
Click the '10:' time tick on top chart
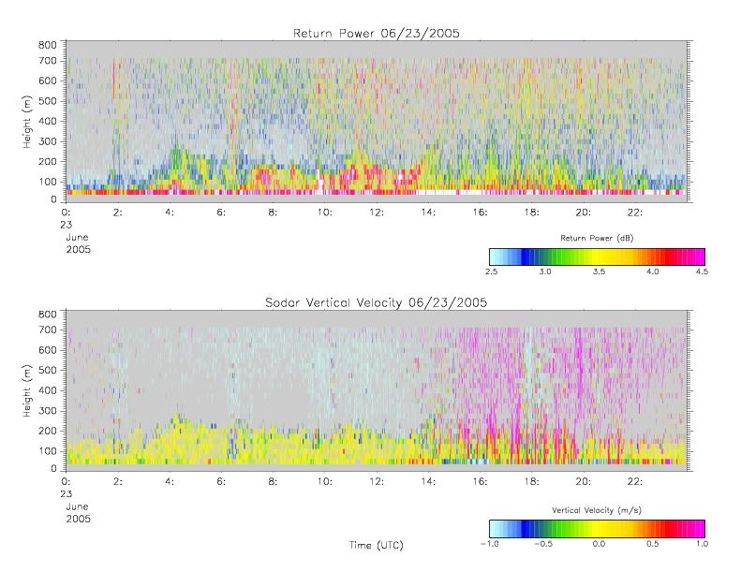coord(325,213)
